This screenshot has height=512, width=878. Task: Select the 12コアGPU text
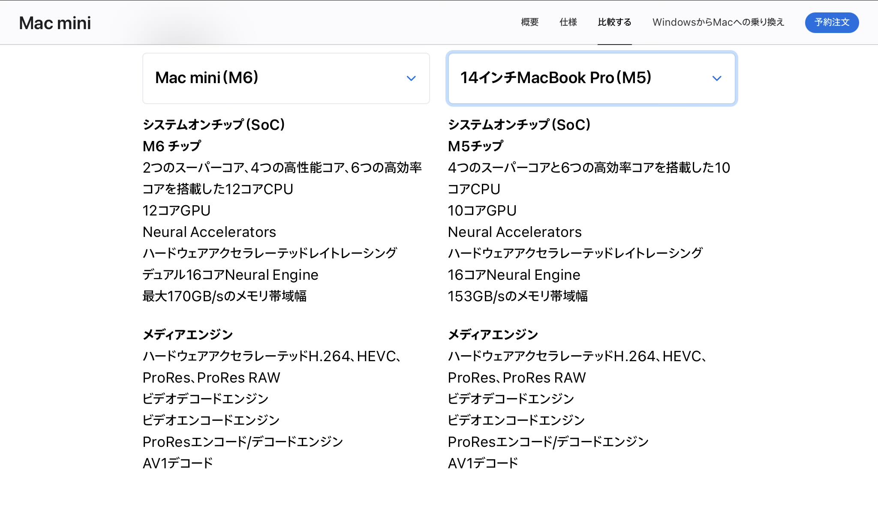tap(177, 210)
